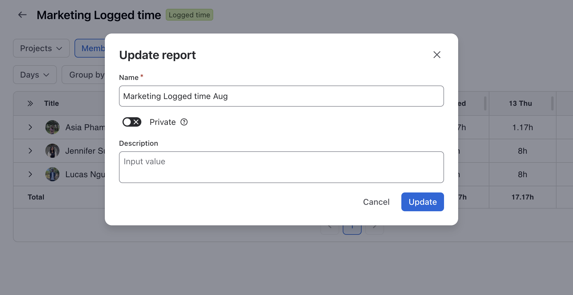Image resolution: width=573 pixels, height=295 pixels.
Task: Click the column resize handle after 13 Thu
Action: pos(552,103)
